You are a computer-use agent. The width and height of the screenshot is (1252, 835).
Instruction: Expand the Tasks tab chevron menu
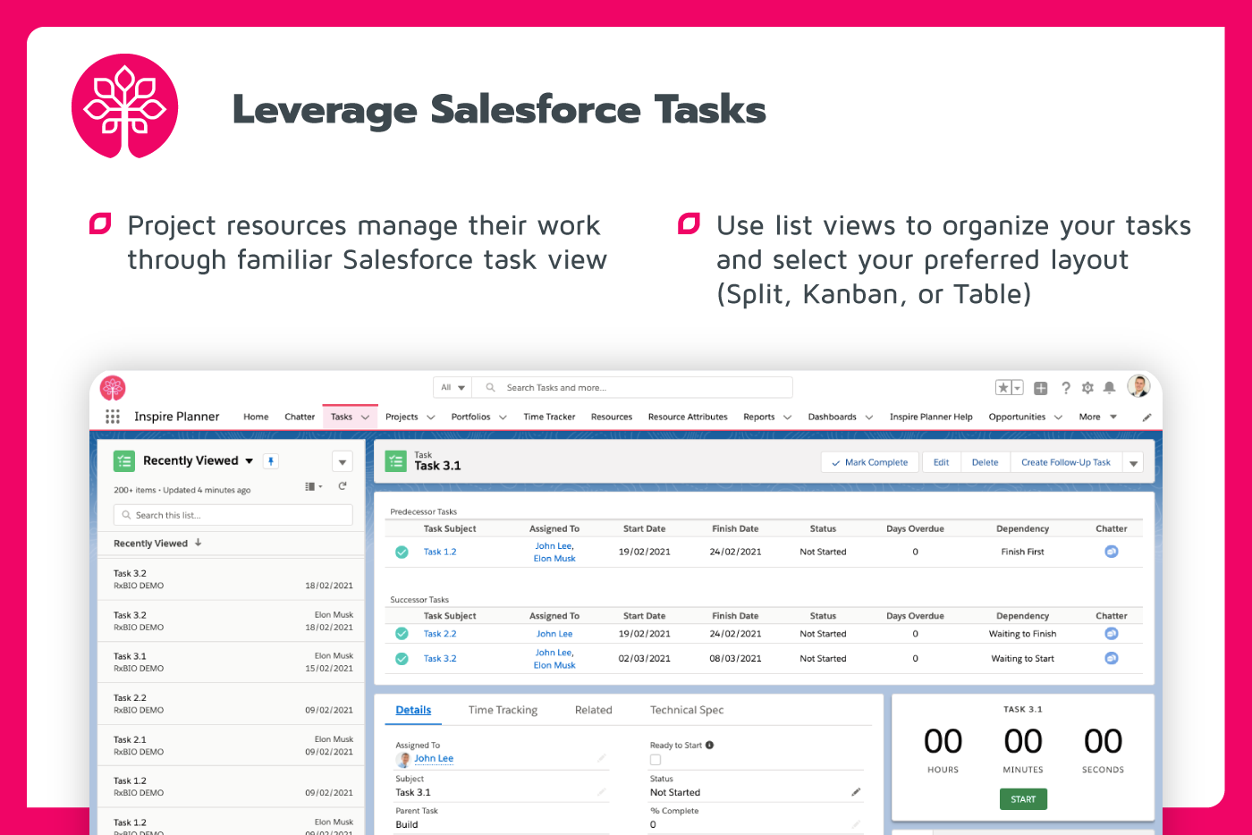365,417
